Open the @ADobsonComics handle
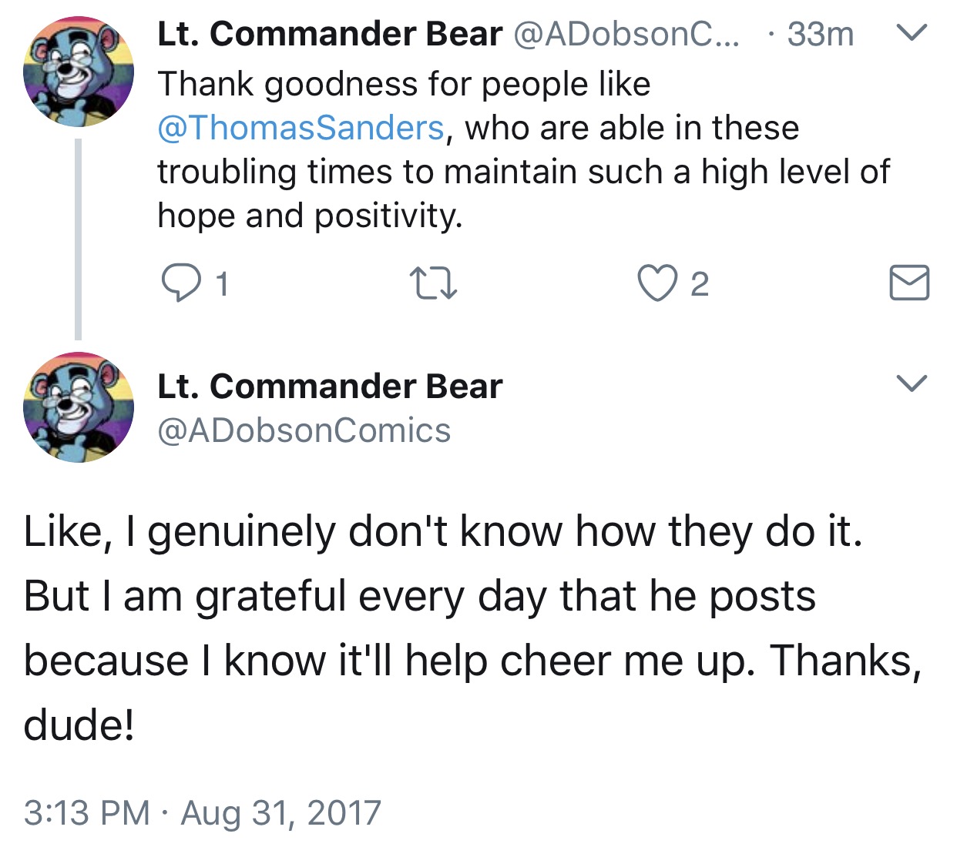Image resolution: width=957 pixels, height=857 pixels. coord(304,430)
